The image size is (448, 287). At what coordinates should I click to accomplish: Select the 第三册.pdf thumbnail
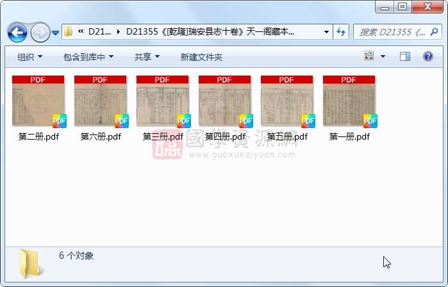point(163,101)
